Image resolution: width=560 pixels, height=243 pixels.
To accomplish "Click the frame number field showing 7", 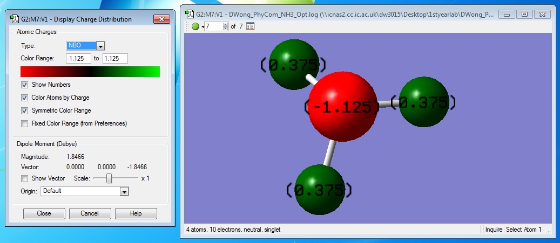I will pyautogui.click(x=213, y=26).
